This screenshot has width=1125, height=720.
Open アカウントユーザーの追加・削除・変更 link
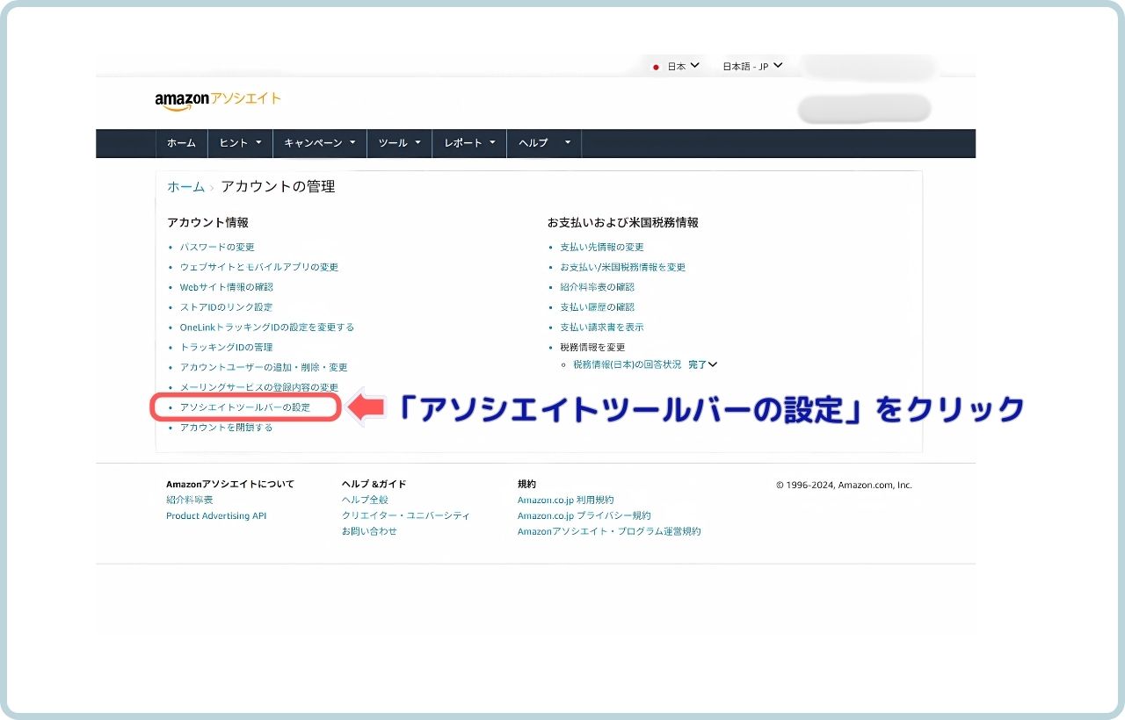(x=264, y=368)
